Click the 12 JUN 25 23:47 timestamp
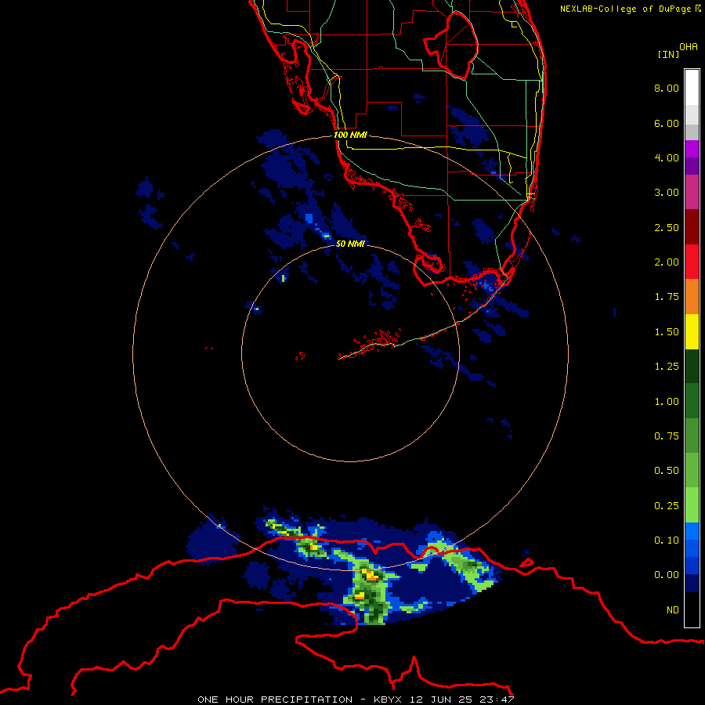The image size is (705, 705). point(461,700)
